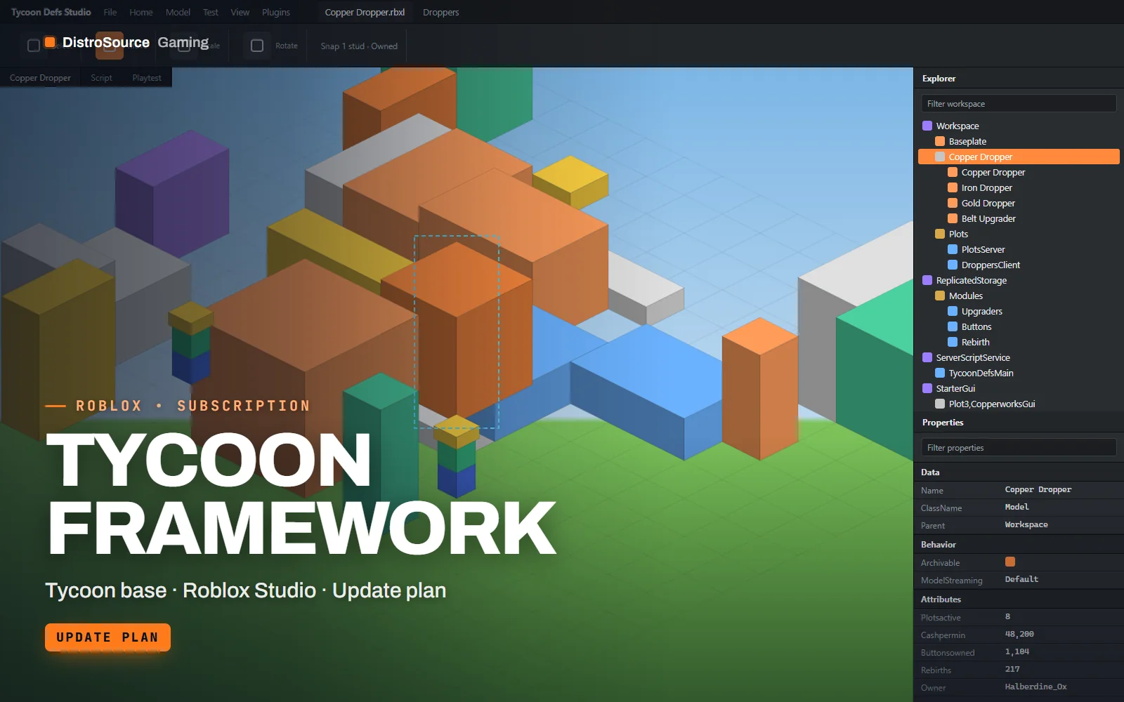The image size is (1124, 702).
Task: Click the Filter properties search field
Action: click(x=1019, y=448)
